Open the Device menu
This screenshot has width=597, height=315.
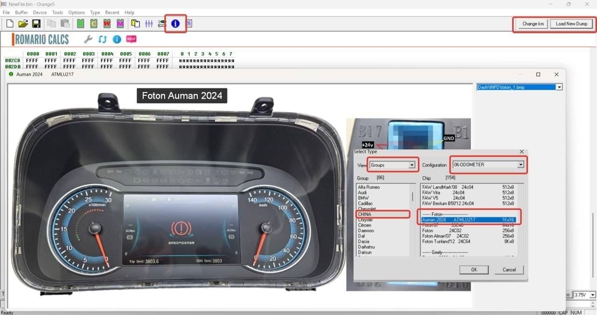[x=40, y=13]
